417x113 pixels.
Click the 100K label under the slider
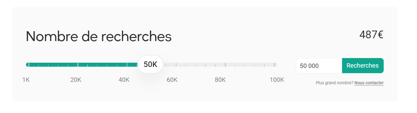coord(277,80)
